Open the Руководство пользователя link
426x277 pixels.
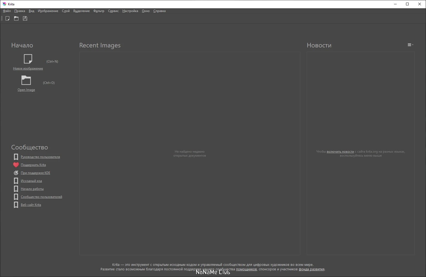[x=40, y=157]
